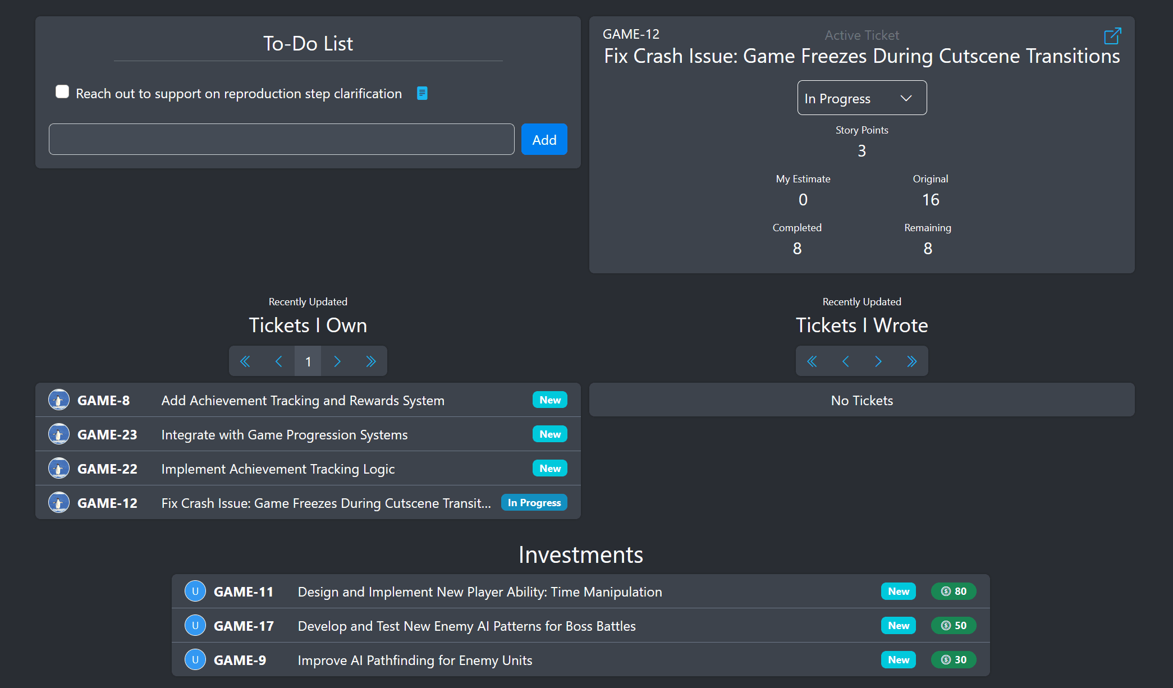The height and width of the screenshot is (688, 1173).
Task: Click the To-Do List text input field
Action: (281, 139)
